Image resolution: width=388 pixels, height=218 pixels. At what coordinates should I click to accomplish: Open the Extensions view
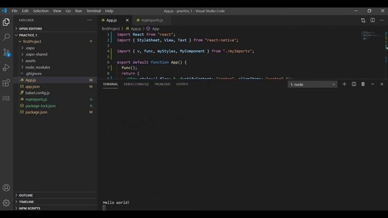[6, 83]
